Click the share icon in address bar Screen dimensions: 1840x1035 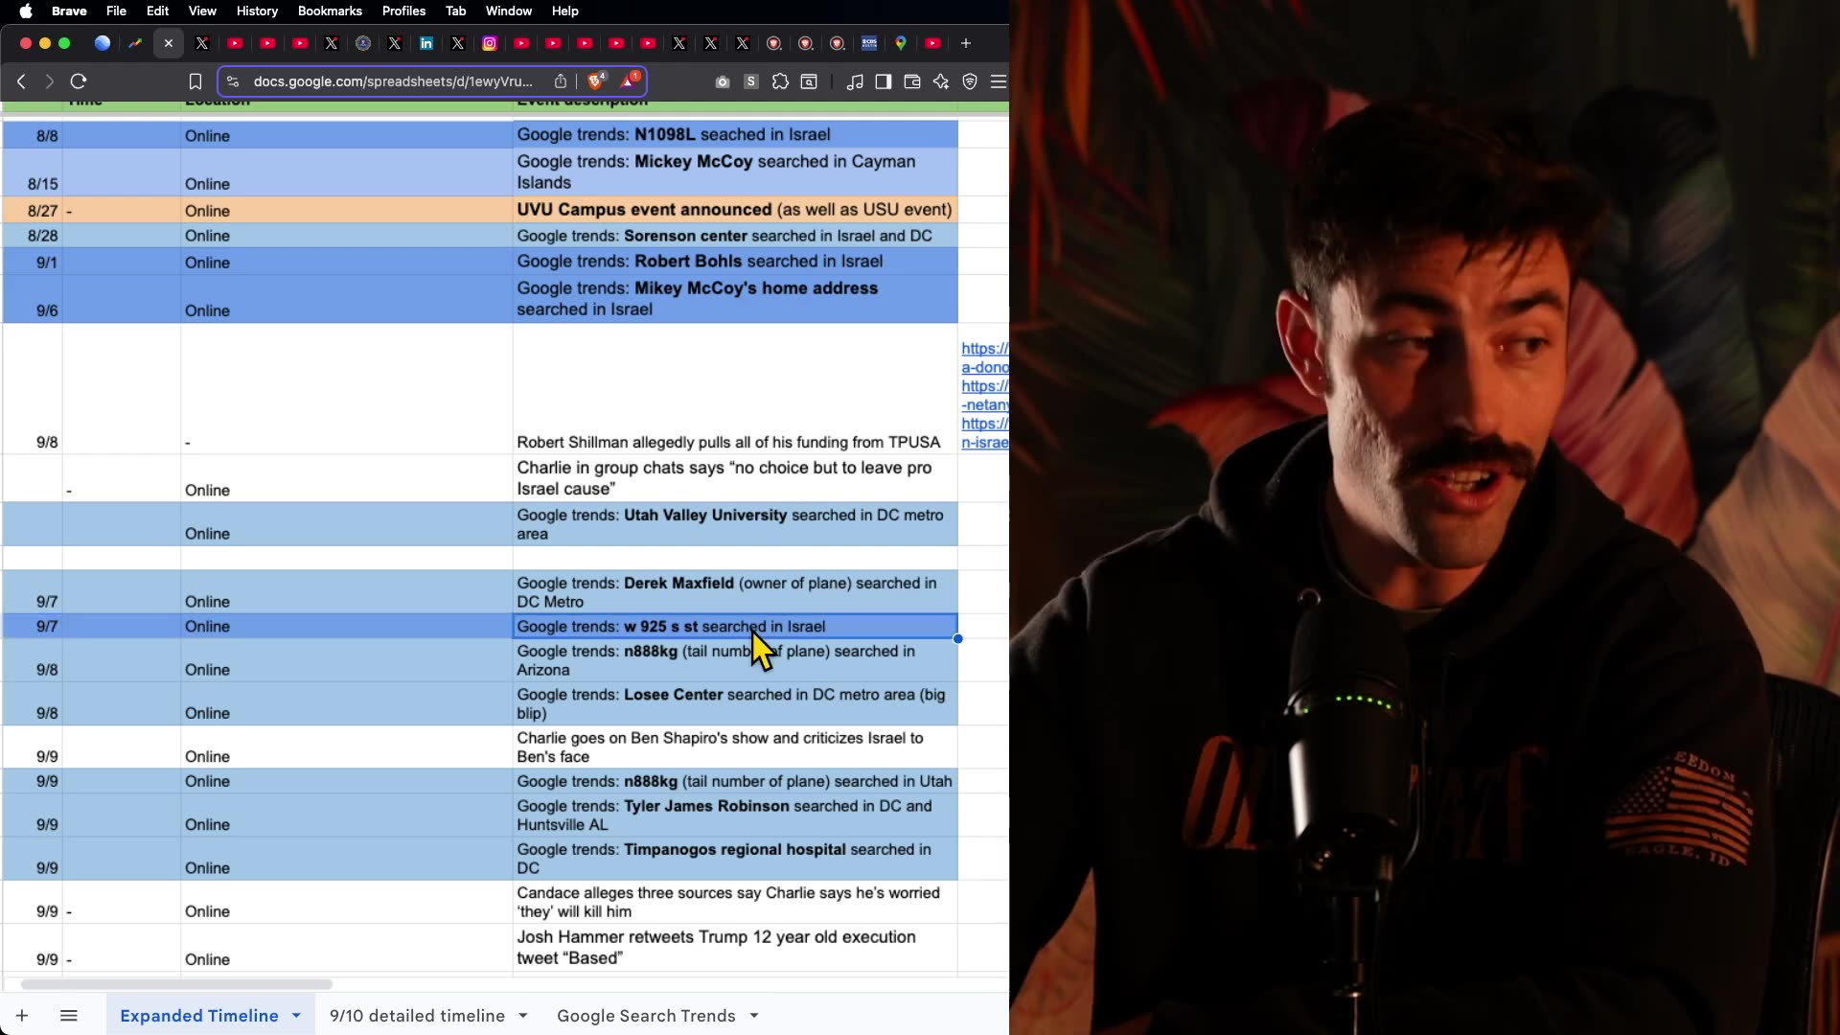point(561,81)
